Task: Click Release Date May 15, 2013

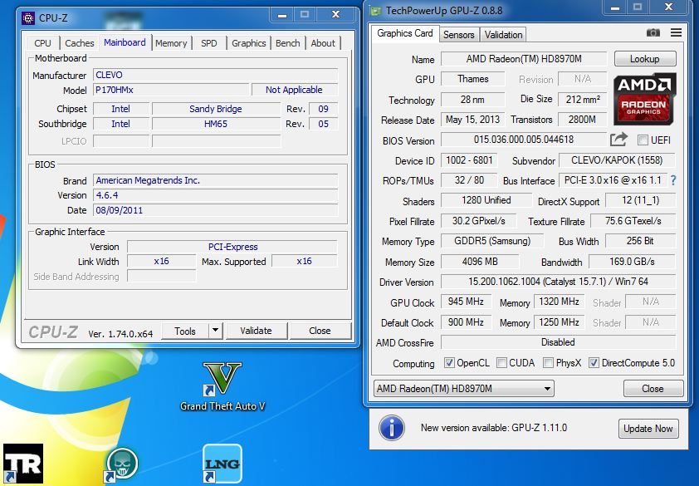Action: pyautogui.click(x=473, y=120)
